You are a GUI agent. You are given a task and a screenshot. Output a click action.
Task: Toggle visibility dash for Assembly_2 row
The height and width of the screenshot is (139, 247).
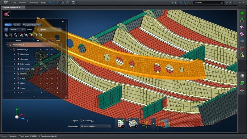tap(41, 50)
